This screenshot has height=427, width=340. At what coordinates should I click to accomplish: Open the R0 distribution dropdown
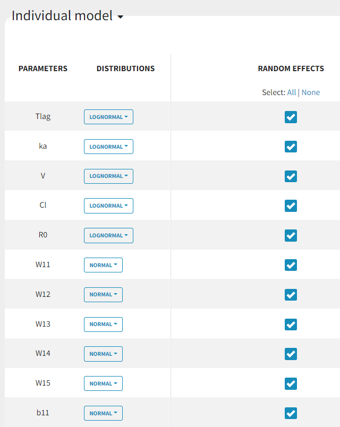[108, 235]
